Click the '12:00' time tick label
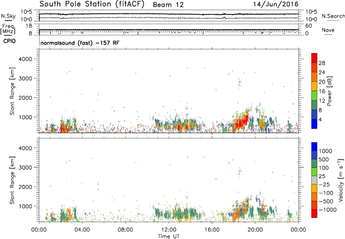The width and height of the screenshot is (345, 239). (x=169, y=230)
